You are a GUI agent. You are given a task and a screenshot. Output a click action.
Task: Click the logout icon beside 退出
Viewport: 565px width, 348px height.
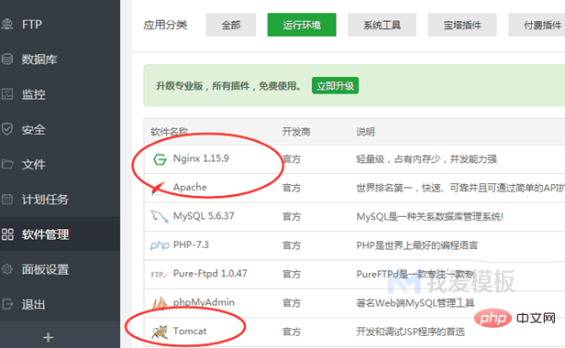coord(7,304)
